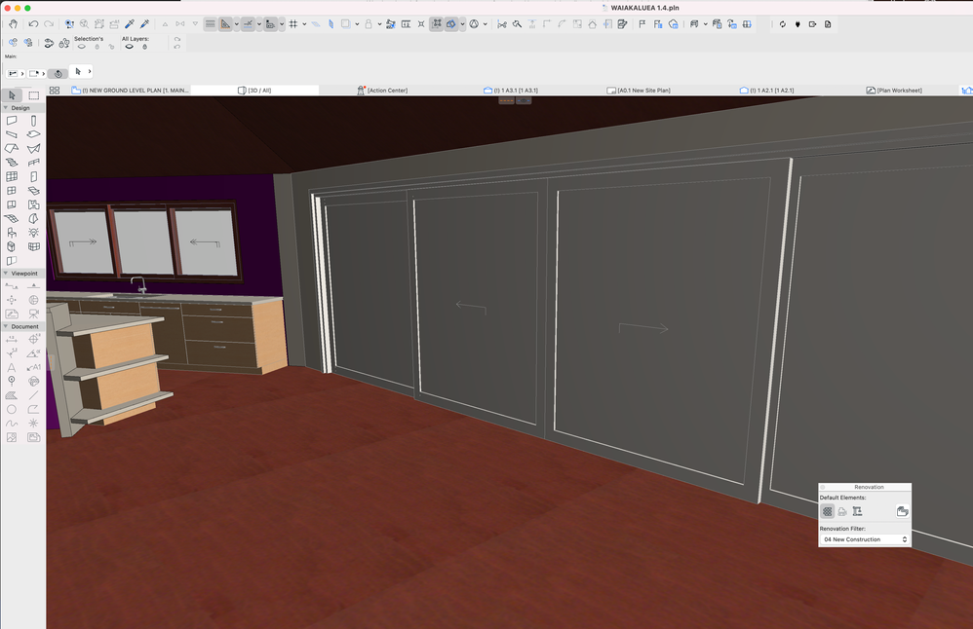The image size is (973, 629).
Task: Select the Column tool
Action: (x=33, y=121)
